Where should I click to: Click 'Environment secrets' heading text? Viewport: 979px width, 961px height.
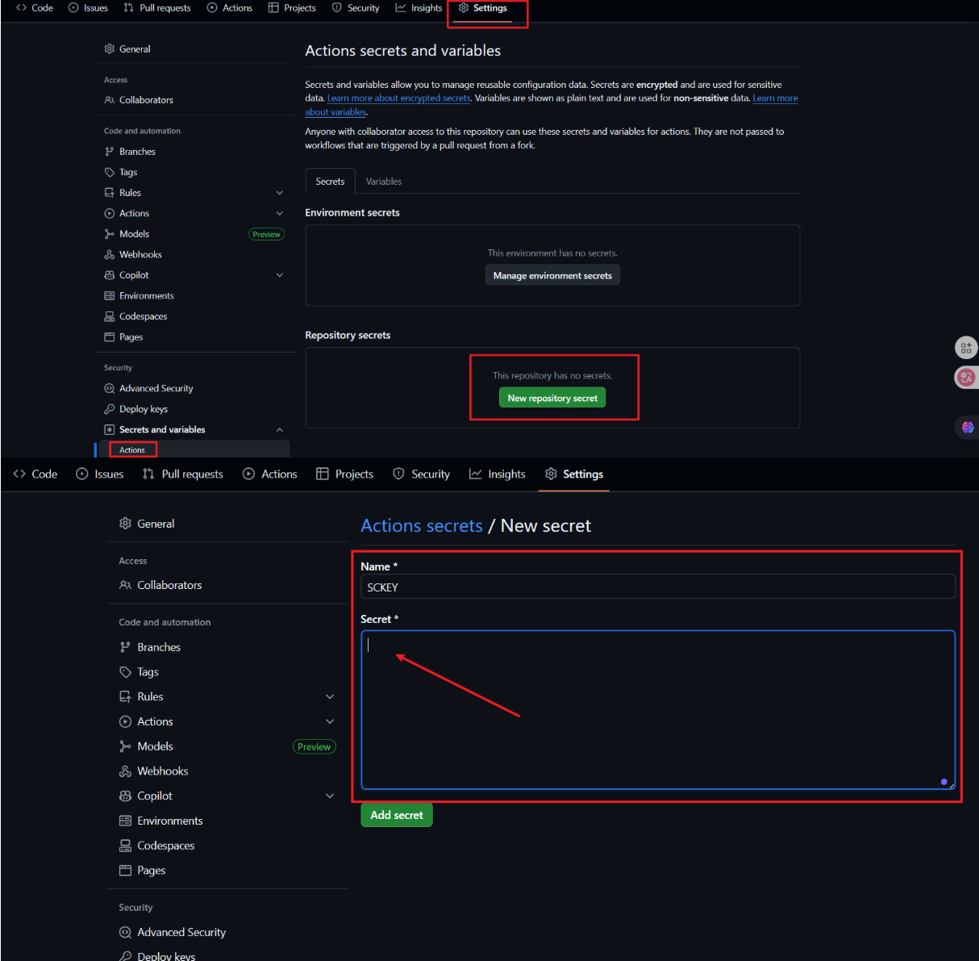point(352,213)
